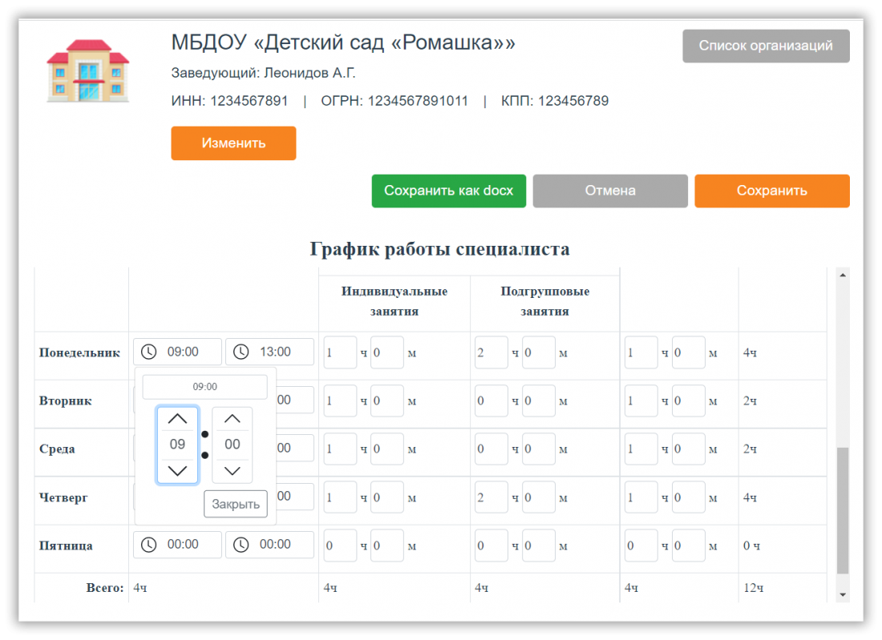Click Friday start time clock icon
Screen dimensions: 882x640
pyautogui.click(x=149, y=545)
